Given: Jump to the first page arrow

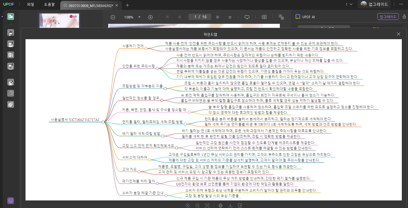Looking at the screenshot, I should tap(167, 17).
